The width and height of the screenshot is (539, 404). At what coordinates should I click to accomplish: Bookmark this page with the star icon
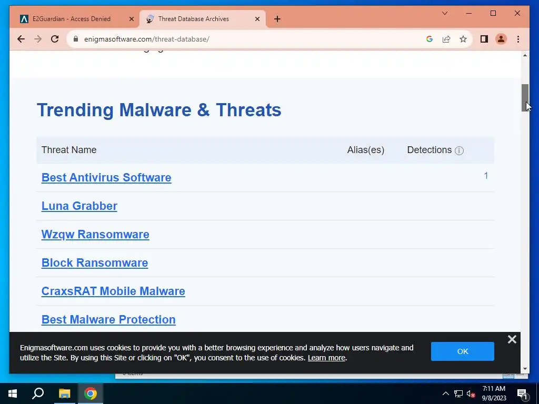click(x=463, y=39)
